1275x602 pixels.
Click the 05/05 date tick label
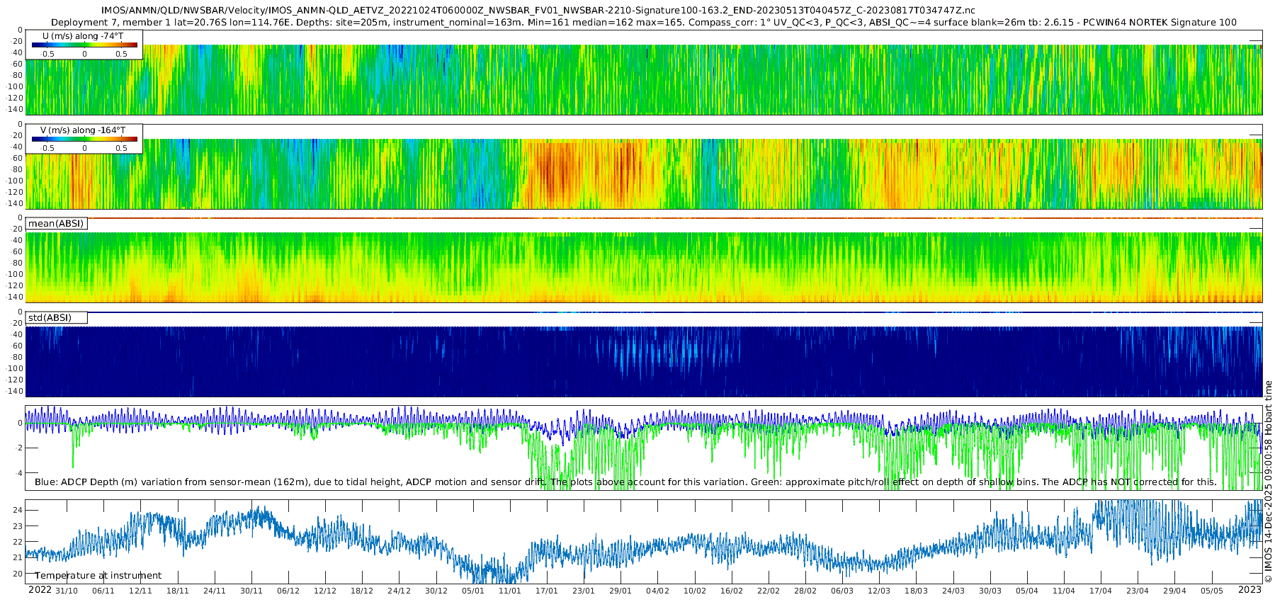tap(1212, 591)
